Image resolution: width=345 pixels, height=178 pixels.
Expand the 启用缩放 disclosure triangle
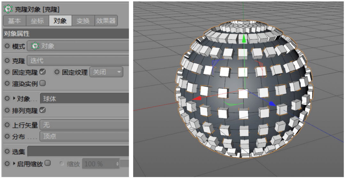pyautogui.click(x=14, y=164)
